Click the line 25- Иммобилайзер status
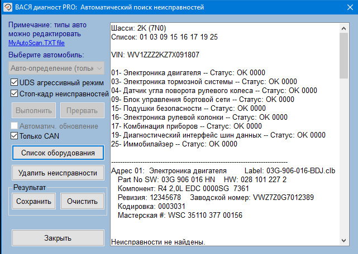Viewport: 358px width, 254px height. click(174, 144)
